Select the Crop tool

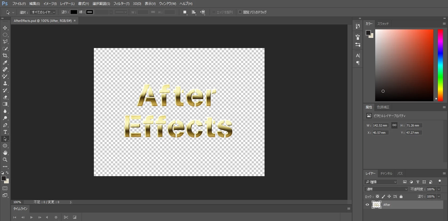[5, 56]
